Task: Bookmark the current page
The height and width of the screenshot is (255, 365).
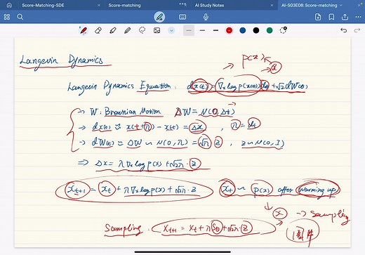Action: tap(331, 17)
